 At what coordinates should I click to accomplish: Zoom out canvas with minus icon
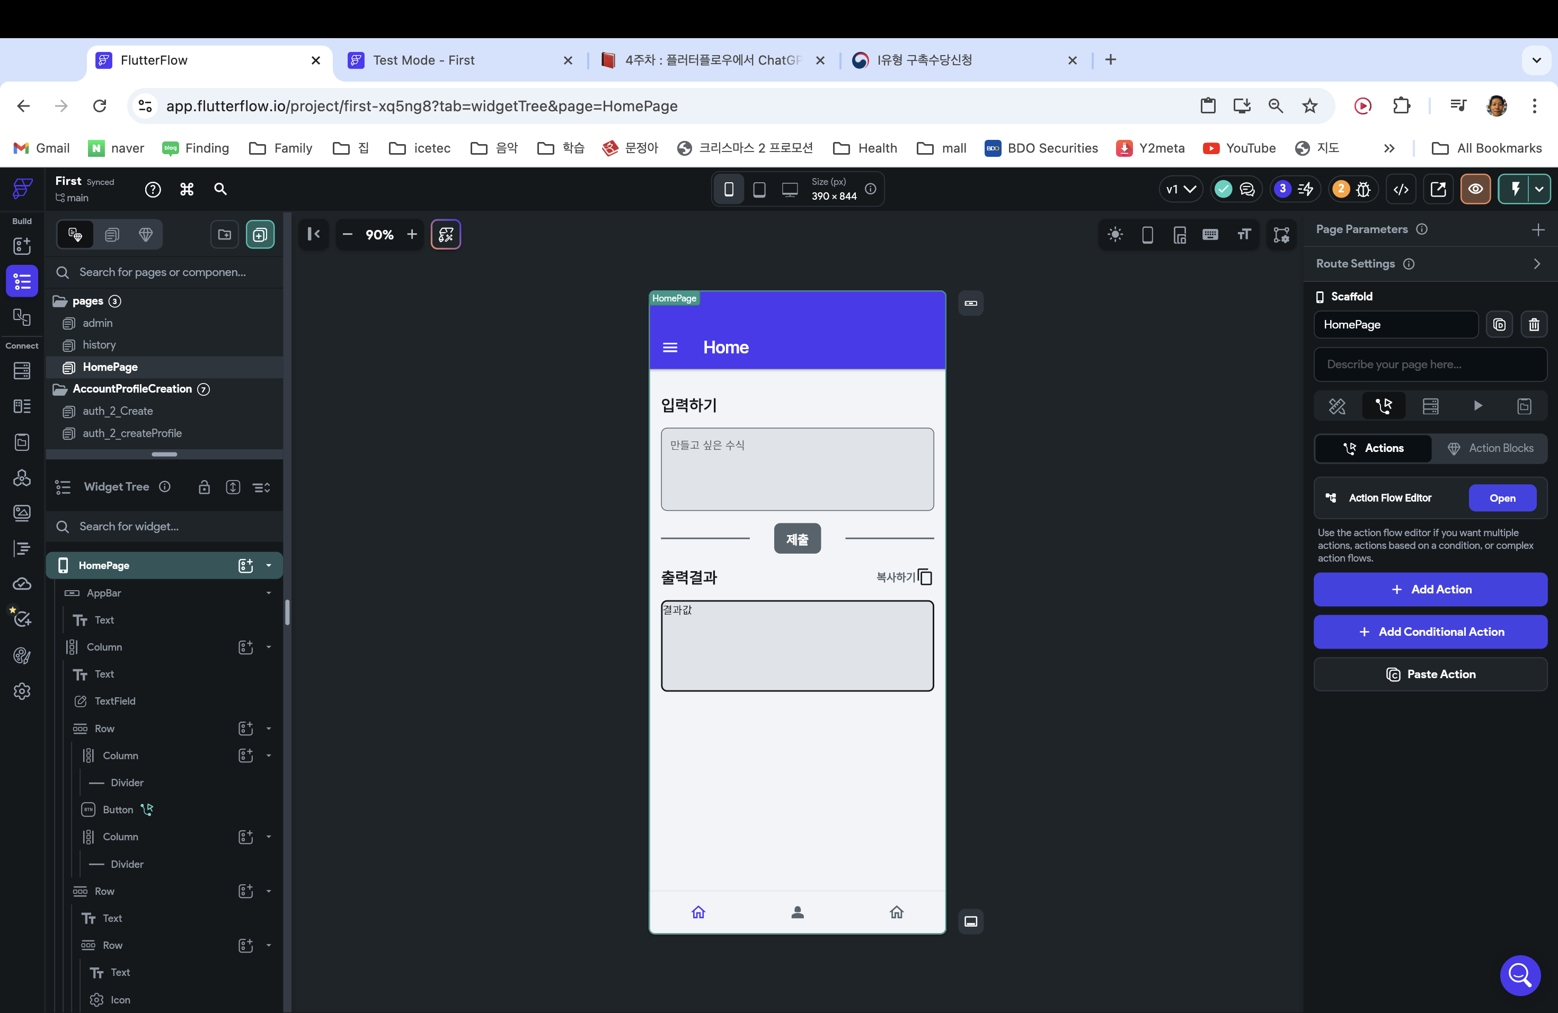(348, 234)
